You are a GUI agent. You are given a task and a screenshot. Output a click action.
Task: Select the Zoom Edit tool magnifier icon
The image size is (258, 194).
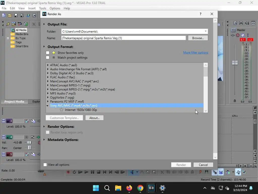154,172
